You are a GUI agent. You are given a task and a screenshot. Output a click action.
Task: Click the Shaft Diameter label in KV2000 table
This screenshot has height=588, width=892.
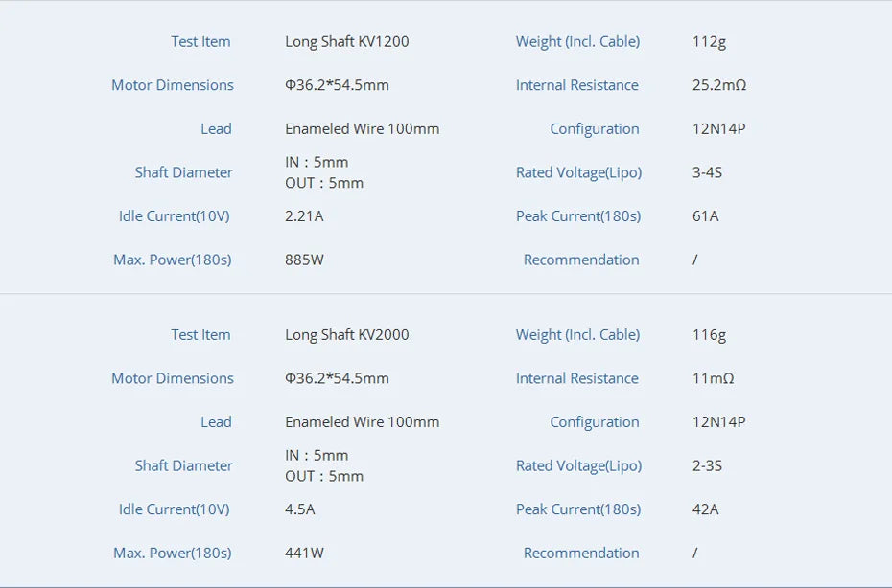pyautogui.click(x=183, y=465)
